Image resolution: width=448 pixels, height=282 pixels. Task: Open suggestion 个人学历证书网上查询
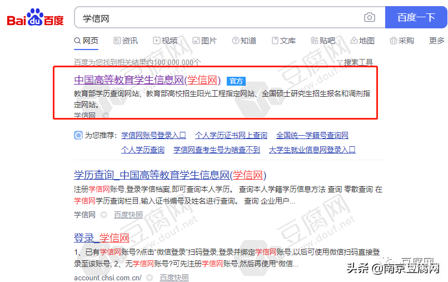tap(231, 135)
